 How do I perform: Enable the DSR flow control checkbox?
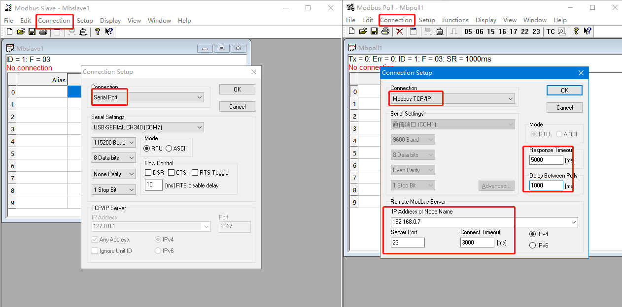(148, 173)
